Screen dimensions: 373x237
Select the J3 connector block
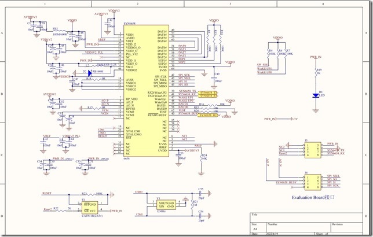(x=313, y=150)
